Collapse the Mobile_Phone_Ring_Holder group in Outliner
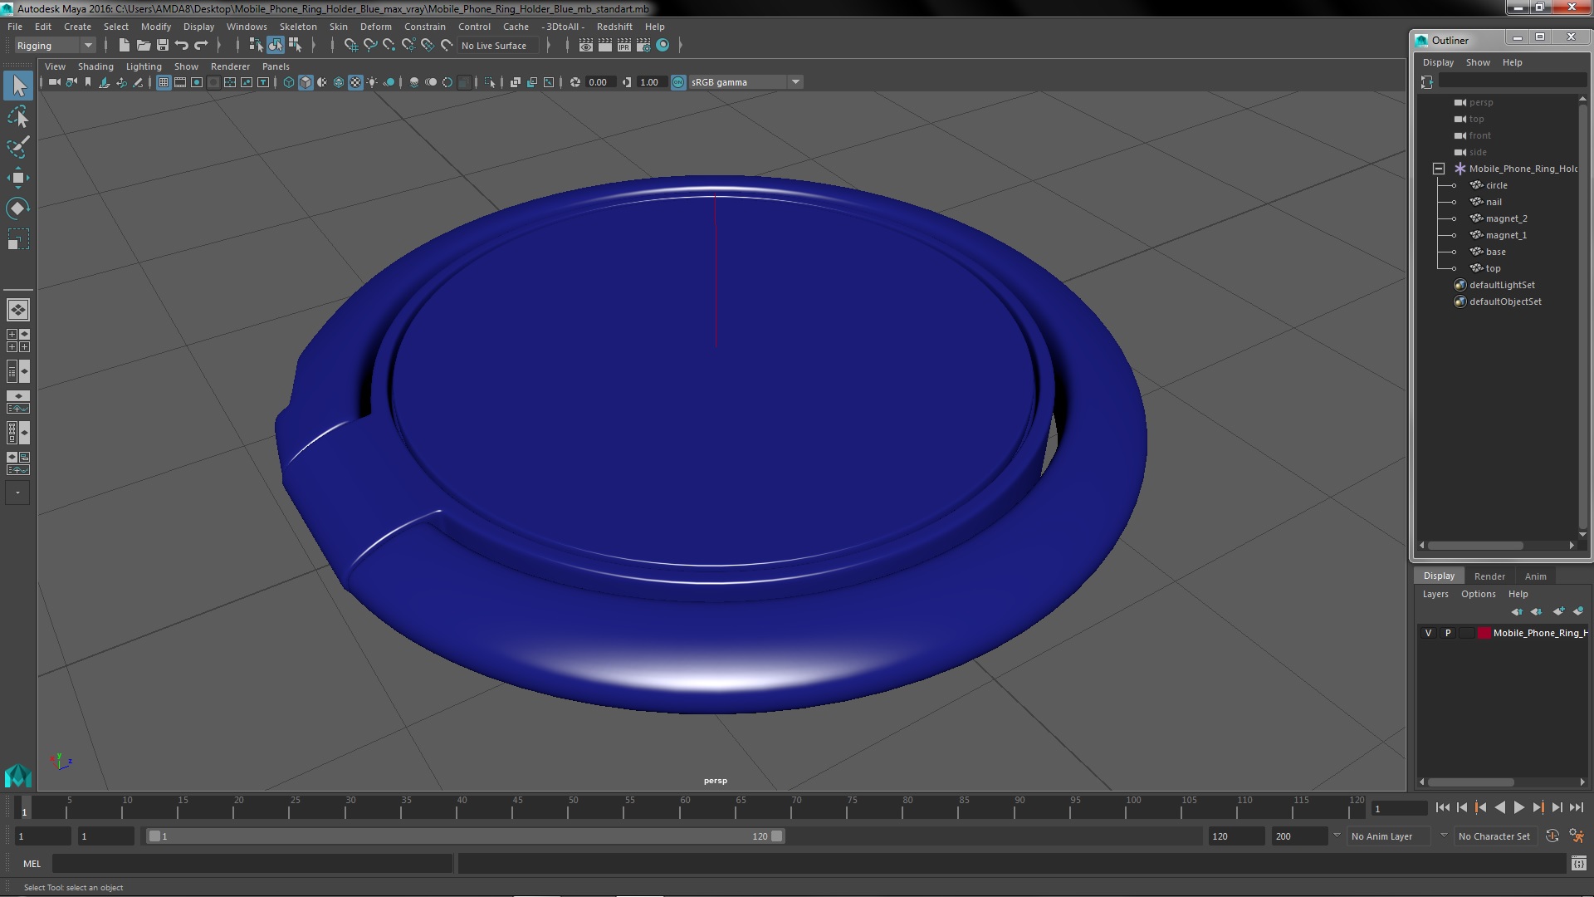Image resolution: width=1594 pixels, height=897 pixels. [1439, 169]
